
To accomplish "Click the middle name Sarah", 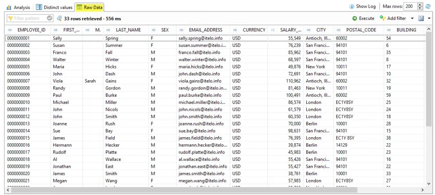I will 90,81.
